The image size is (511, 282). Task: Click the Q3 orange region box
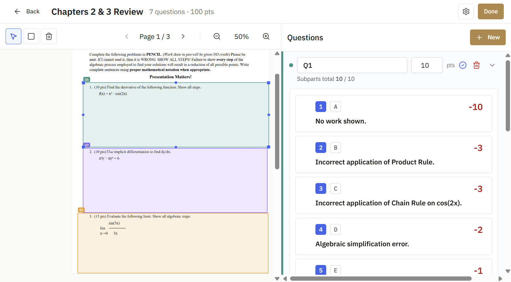pyautogui.click(x=173, y=243)
